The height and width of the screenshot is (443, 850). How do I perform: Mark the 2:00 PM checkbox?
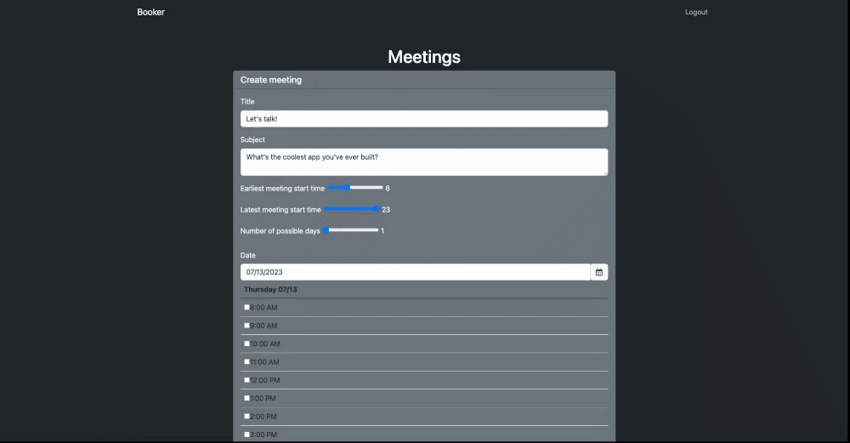pos(247,416)
